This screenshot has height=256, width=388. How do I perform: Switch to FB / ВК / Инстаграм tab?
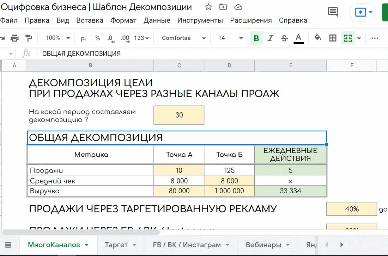[x=187, y=245]
